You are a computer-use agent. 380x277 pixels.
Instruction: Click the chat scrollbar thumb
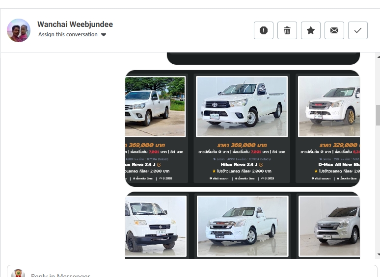[378, 115]
